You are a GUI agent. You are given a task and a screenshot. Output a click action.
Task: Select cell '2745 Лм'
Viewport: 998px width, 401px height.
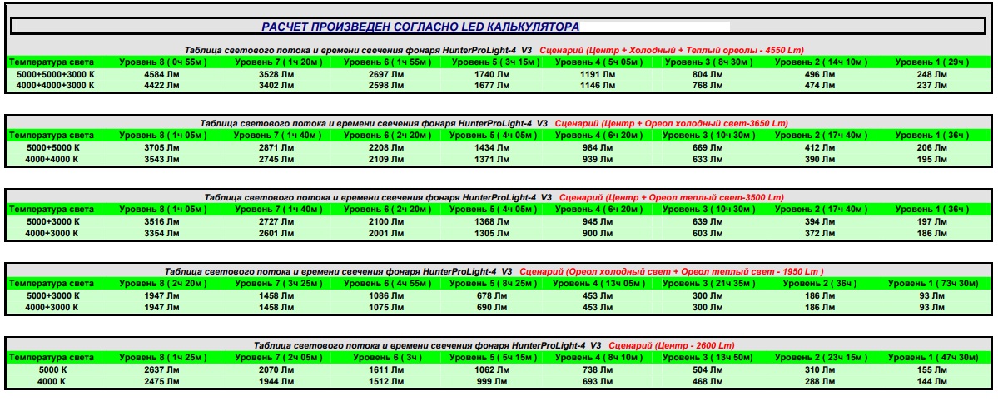pyautogui.click(x=278, y=158)
